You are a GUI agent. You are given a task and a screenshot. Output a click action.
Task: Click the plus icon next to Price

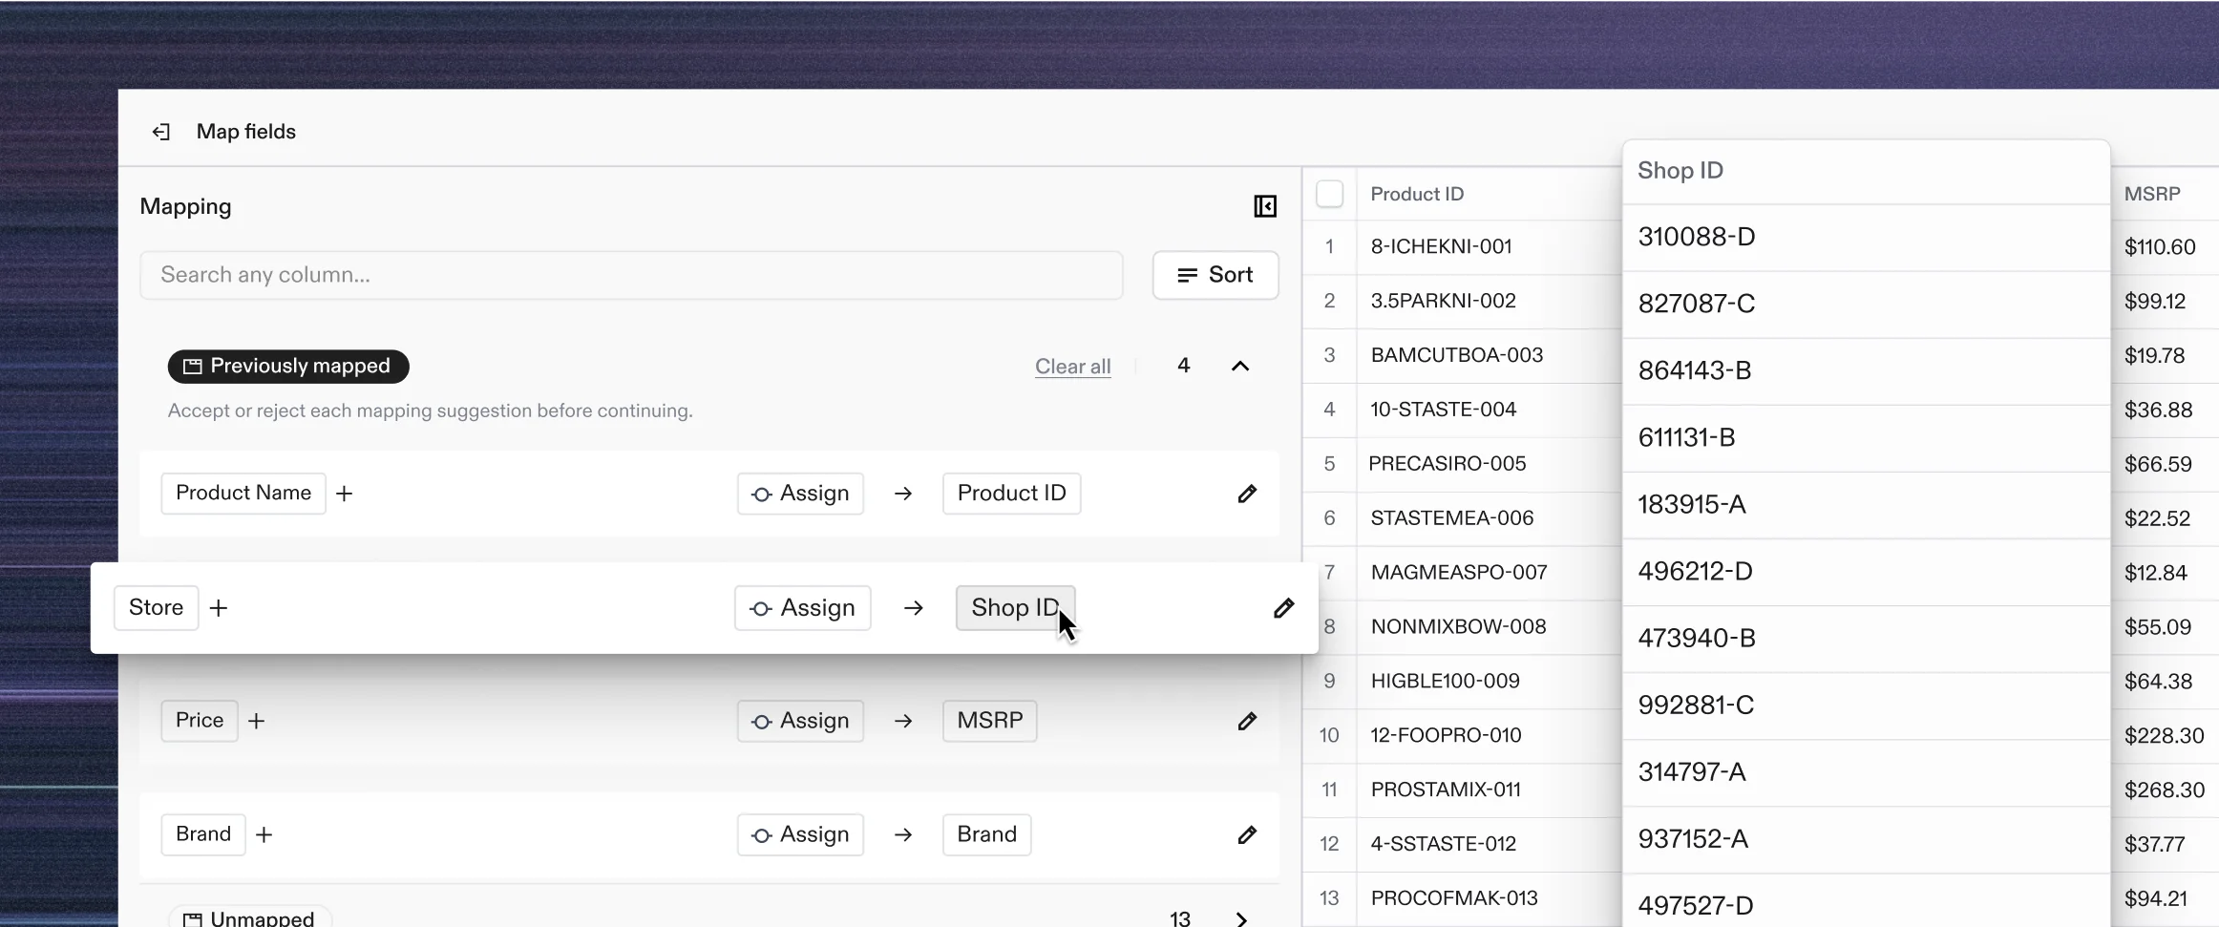[x=255, y=721]
